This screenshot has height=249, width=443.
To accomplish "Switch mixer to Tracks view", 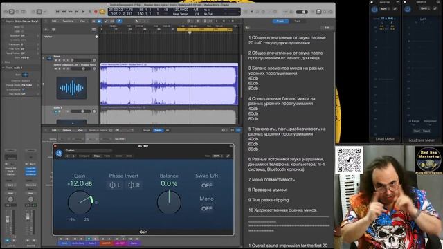I will (x=158, y=131).
